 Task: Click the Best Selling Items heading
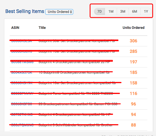(25, 11)
